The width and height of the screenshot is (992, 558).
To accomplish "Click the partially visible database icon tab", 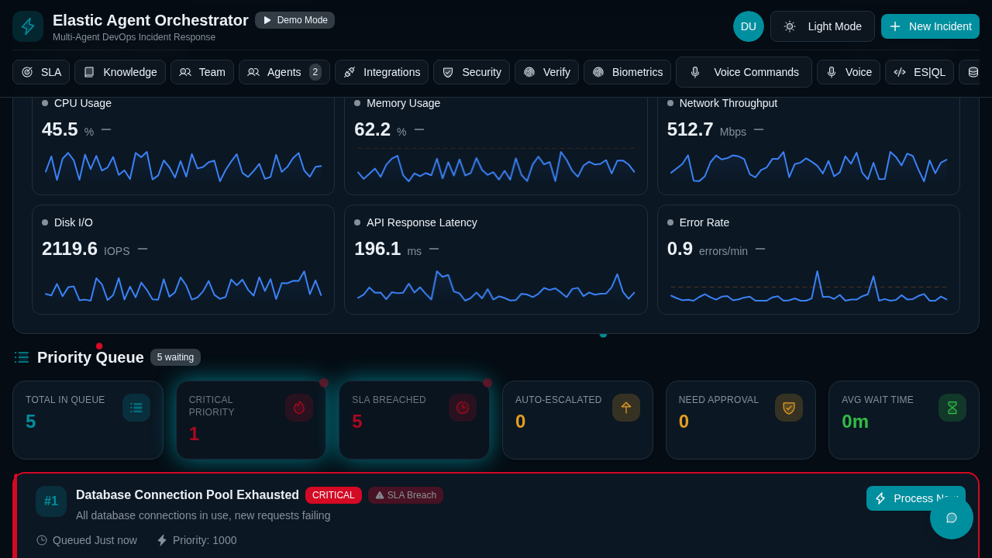I will coord(971,72).
